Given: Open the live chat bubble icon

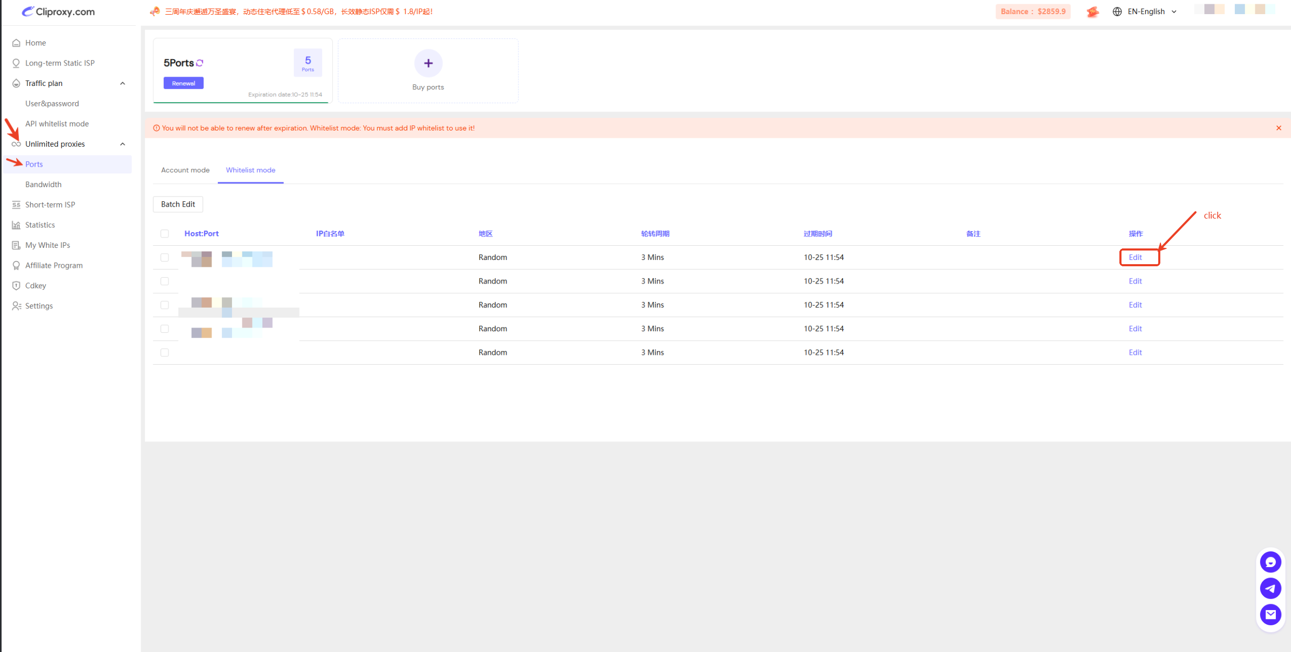Looking at the screenshot, I should point(1271,562).
